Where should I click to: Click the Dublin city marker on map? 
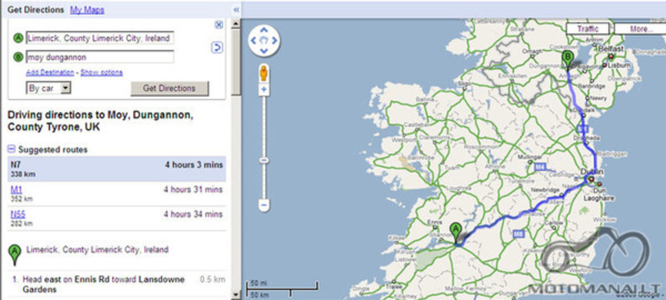[x=591, y=179]
